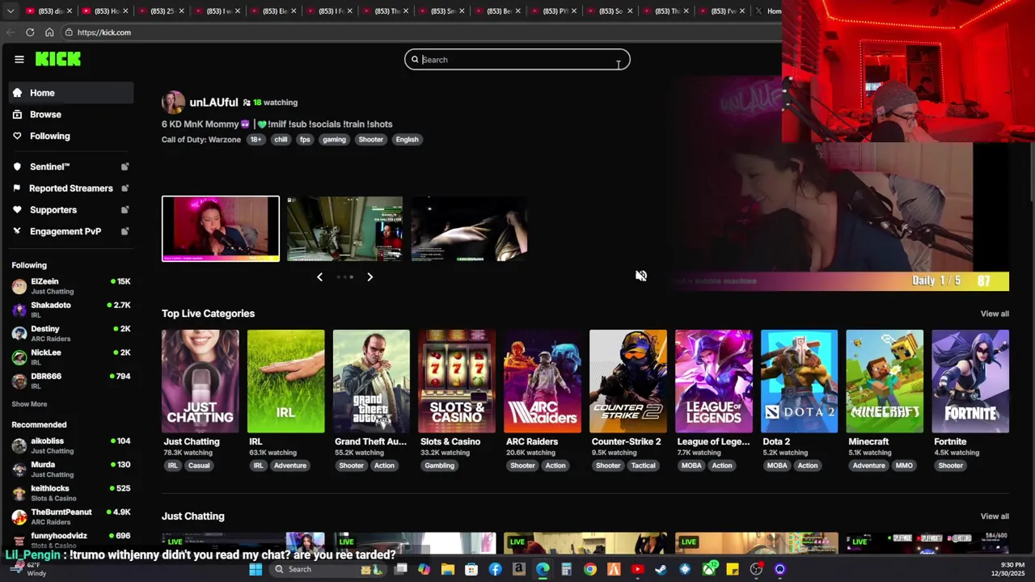The height and width of the screenshot is (582, 1035).
Task: Click the Tactical tag under Counter-Strike 2
Action: coord(643,466)
